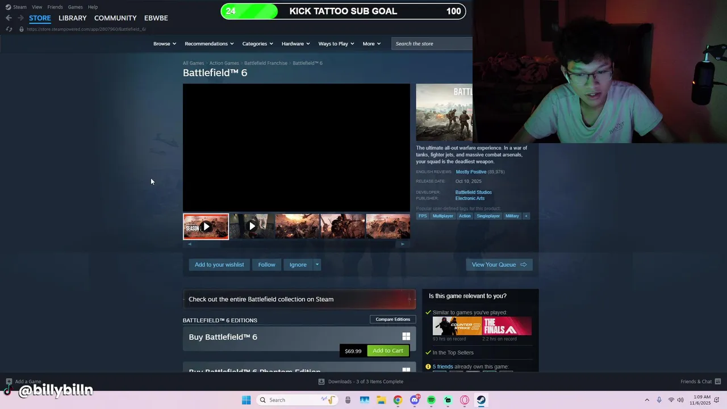The width and height of the screenshot is (727, 409).
Task: Switch to the COMMUNITY tab
Action: pyautogui.click(x=115, y=18)
